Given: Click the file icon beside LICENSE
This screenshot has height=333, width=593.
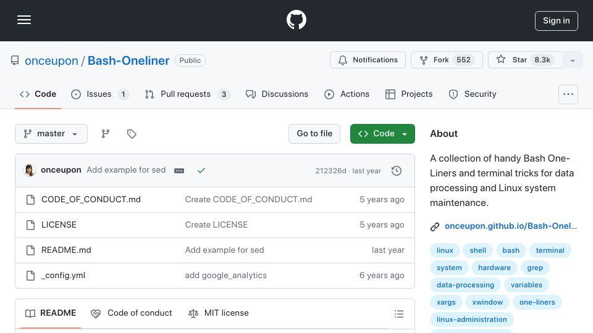Looking at the screenshot, I should (x=30, y=225).
